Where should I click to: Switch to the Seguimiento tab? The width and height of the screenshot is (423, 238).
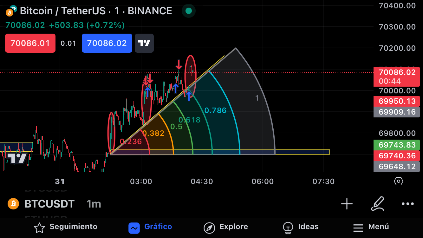(66, 227)
